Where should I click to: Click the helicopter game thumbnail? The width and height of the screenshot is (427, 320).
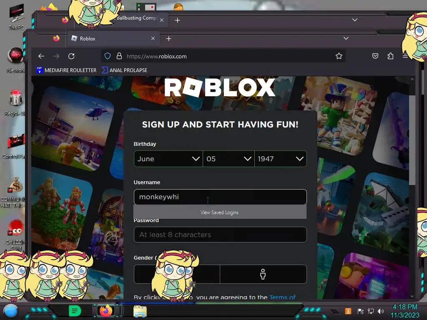point(73,128)
